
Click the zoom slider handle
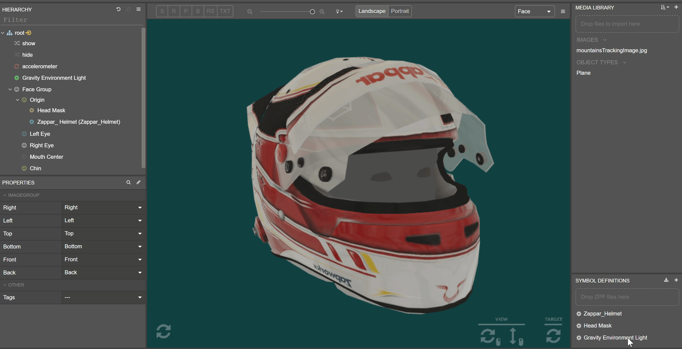(312, 11)
